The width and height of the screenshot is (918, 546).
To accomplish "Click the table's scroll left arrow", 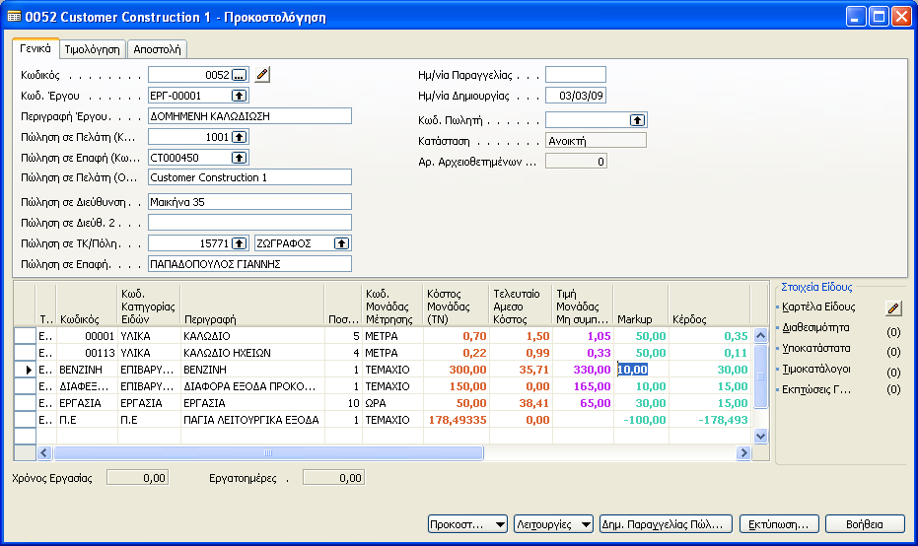I will (44, 452).
